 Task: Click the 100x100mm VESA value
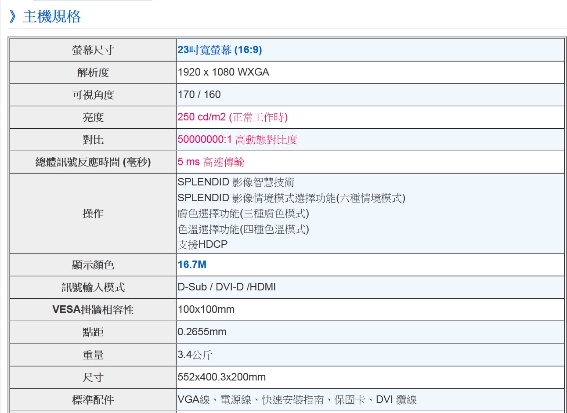point(206,310)
